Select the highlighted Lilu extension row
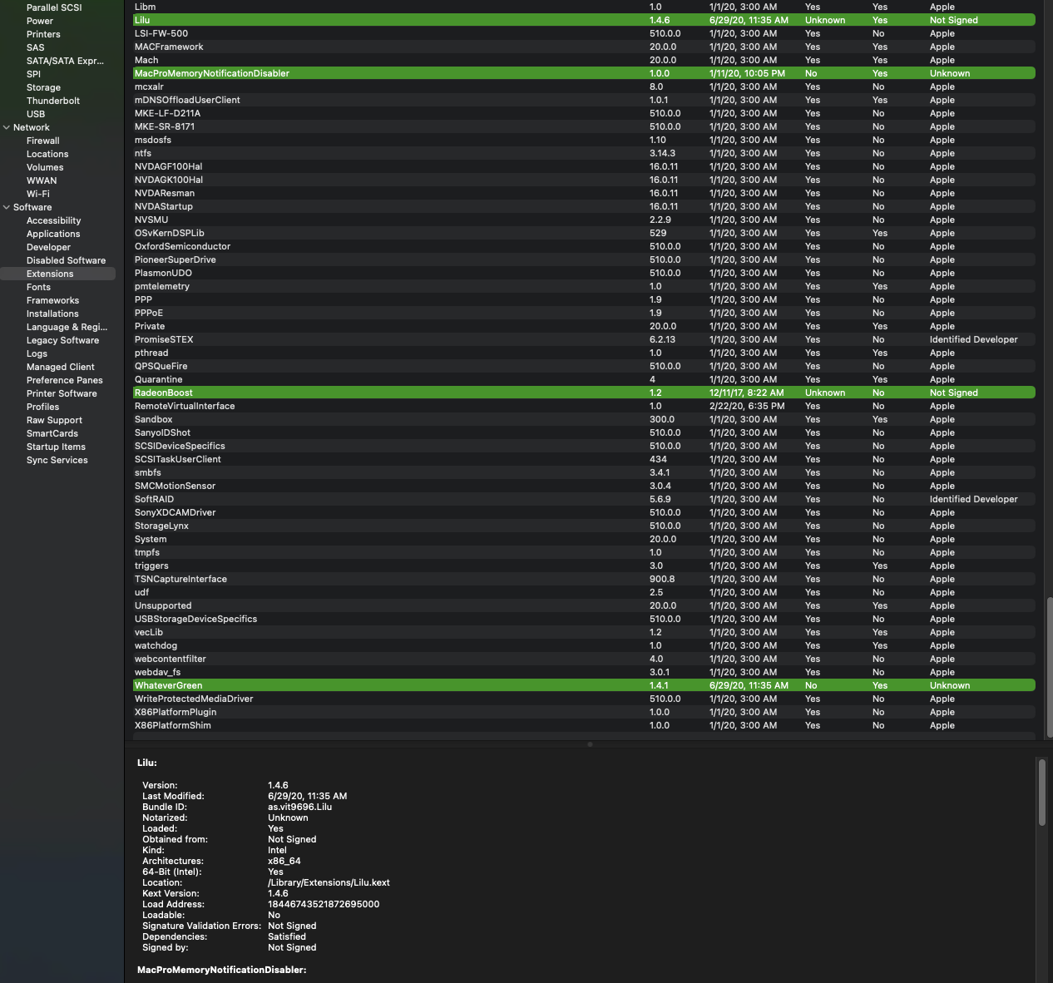This screenshot has width=1053, height=983. 584,20
